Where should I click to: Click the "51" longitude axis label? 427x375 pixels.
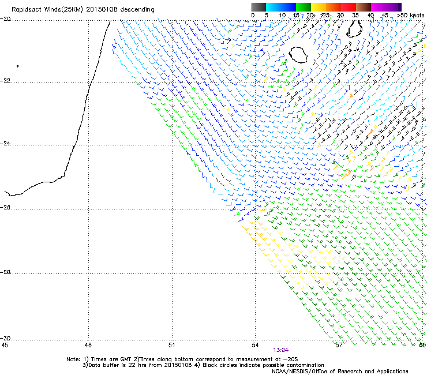tap(171, 345)
